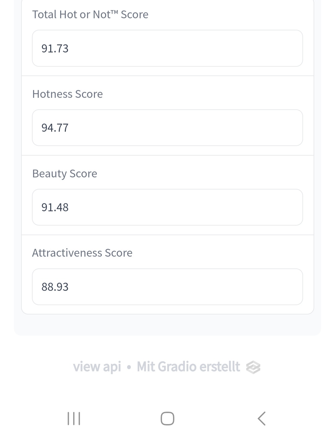335x440 pixels.
Task: Open the view api link
Action: click(97, 367)
